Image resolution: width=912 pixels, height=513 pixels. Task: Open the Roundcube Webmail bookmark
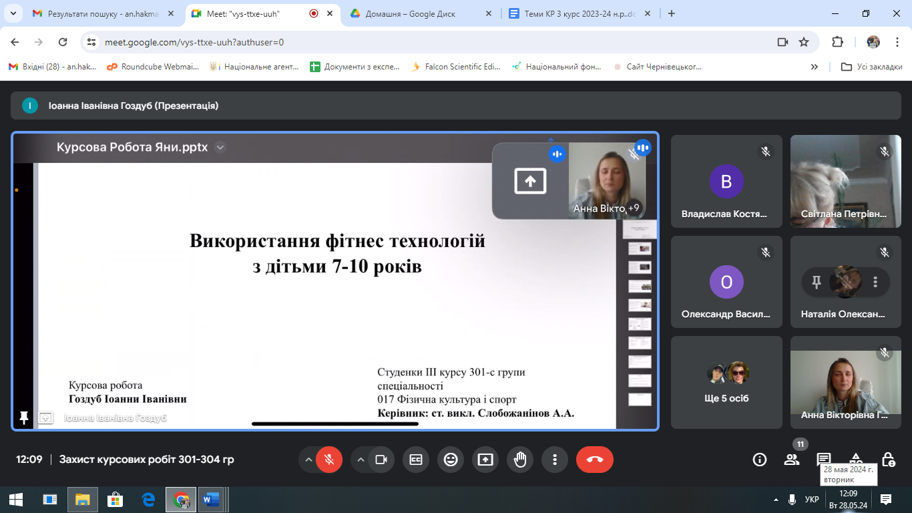tap(153, 67)
